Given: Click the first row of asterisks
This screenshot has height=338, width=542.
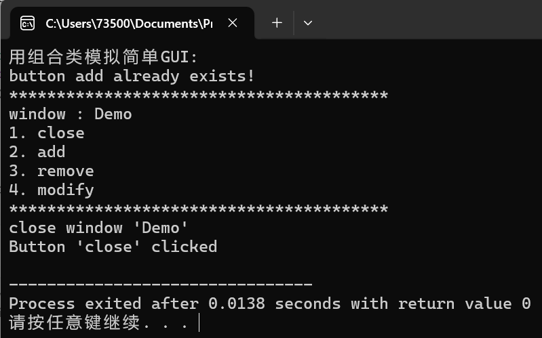Looking at the screenshot, I should [198, 95].
